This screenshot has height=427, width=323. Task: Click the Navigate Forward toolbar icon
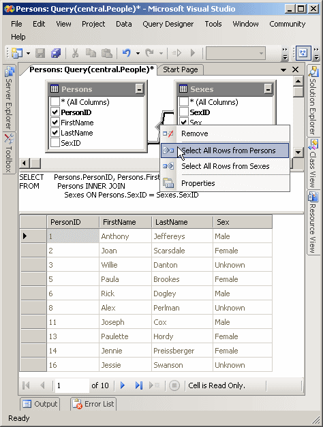[176, 52]
